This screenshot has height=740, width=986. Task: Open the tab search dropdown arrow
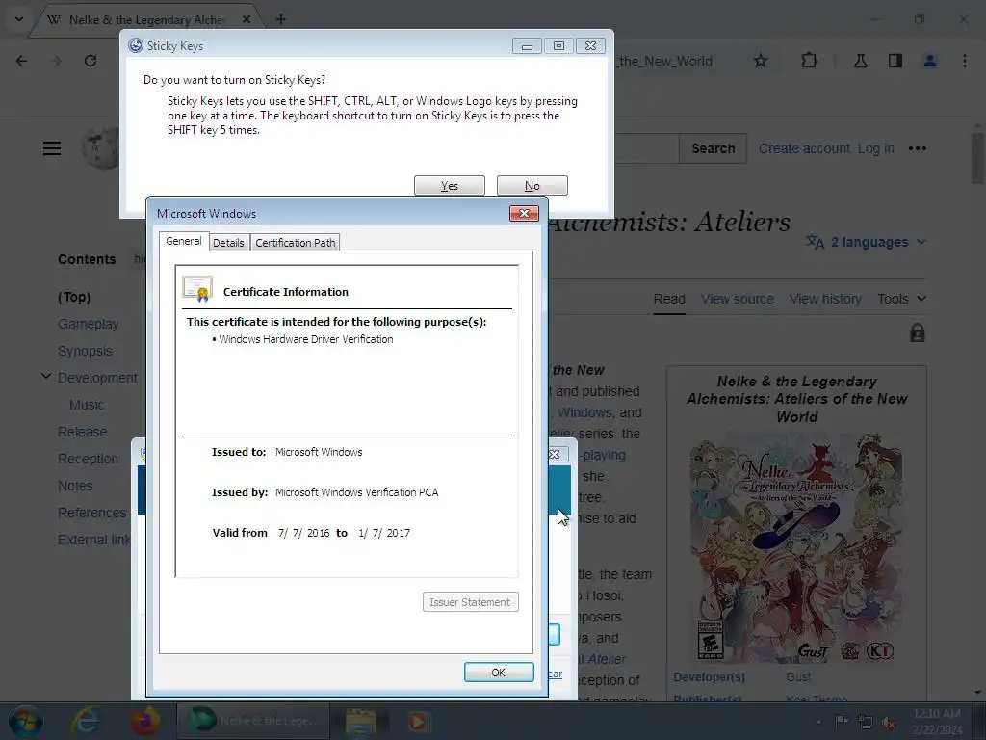click(x=19, y=19)
